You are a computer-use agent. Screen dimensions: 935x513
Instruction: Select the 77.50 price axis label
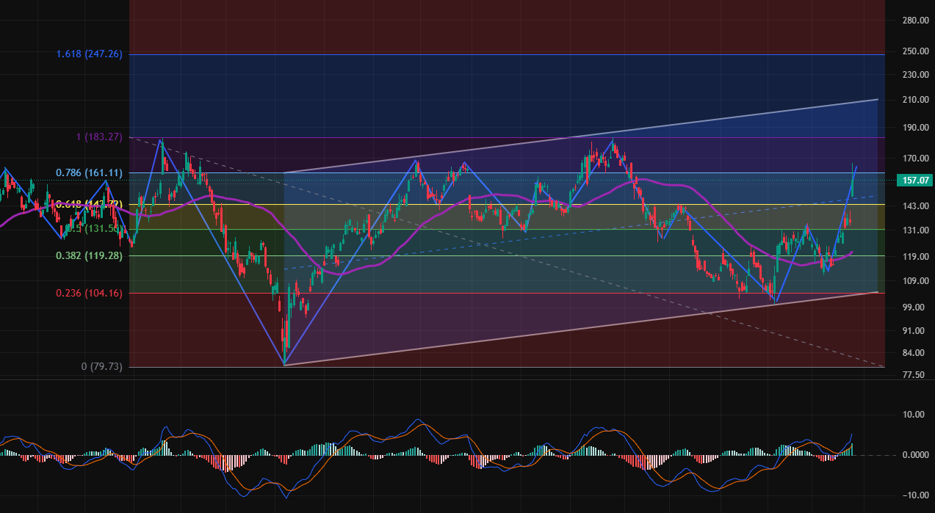point(914,375)
